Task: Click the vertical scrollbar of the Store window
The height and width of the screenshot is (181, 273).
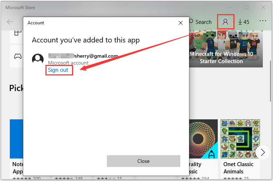Action: 270,81
